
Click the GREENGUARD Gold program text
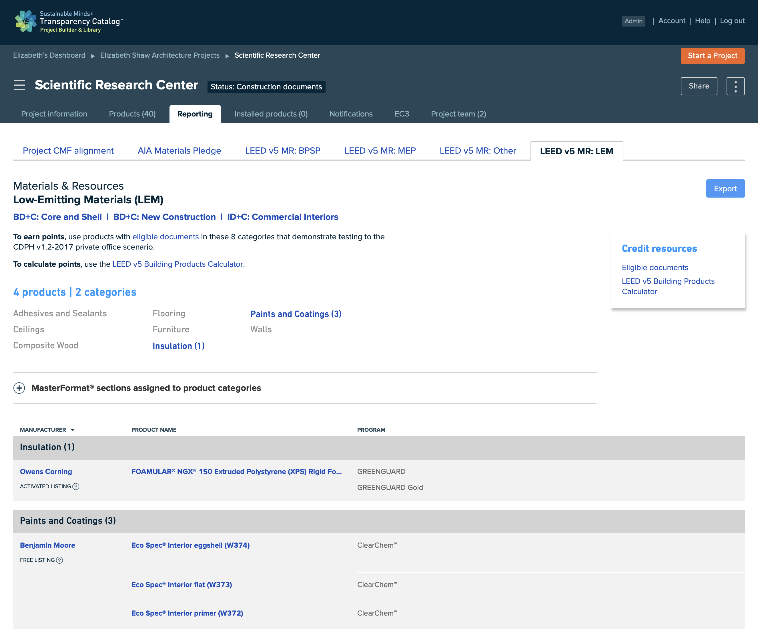coord(390,488)
